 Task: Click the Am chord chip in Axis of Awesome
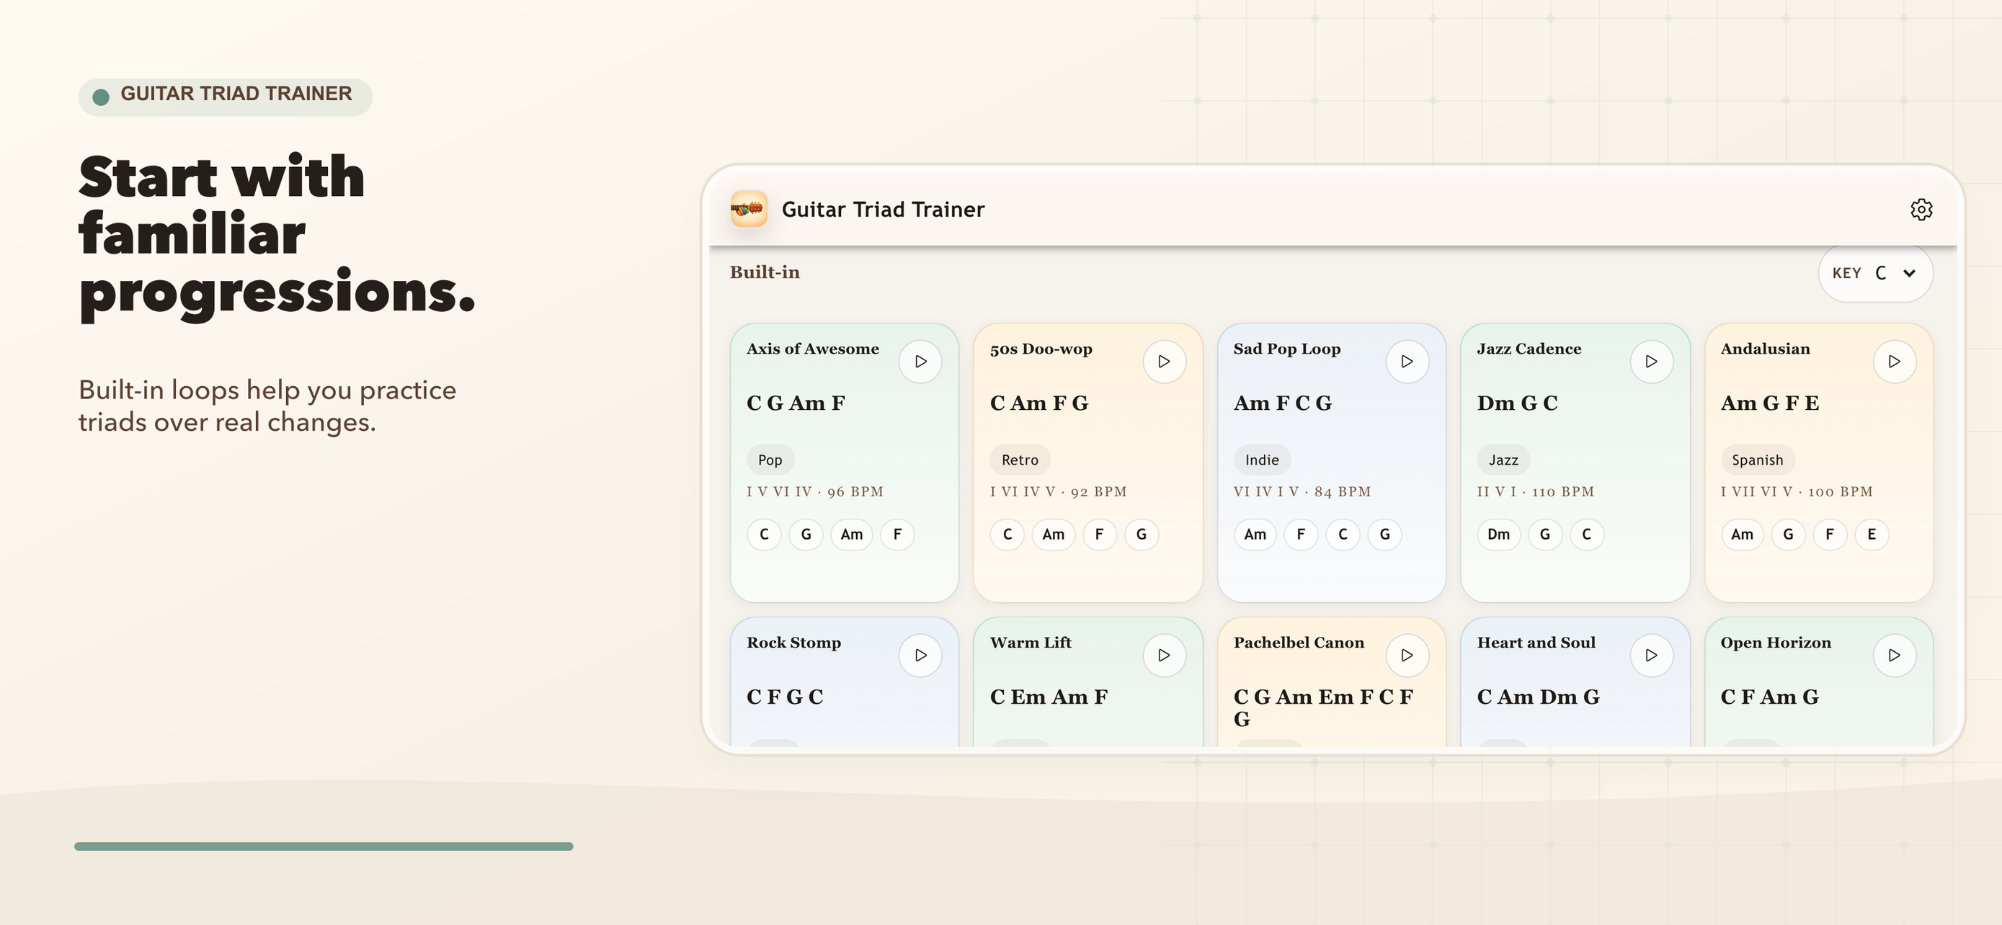point(852,535)
